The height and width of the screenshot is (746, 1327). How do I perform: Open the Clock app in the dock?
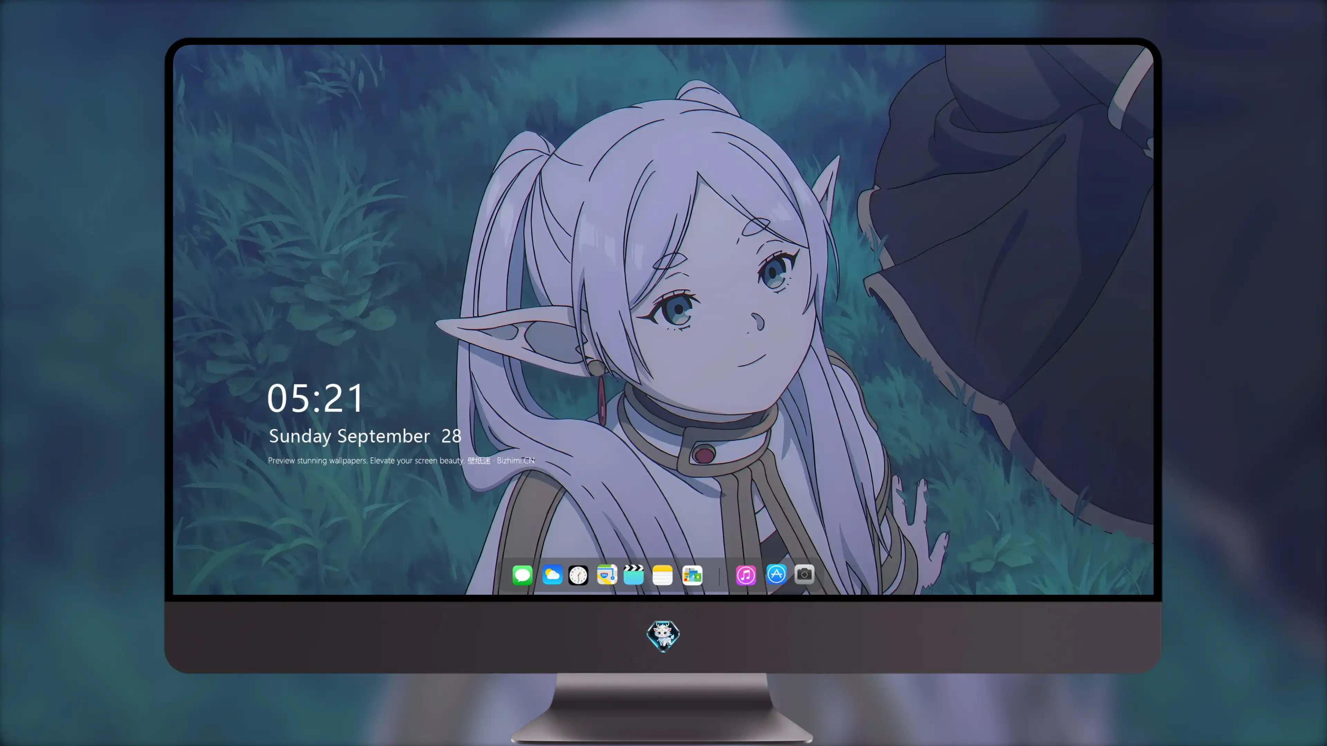coord(578,575)
